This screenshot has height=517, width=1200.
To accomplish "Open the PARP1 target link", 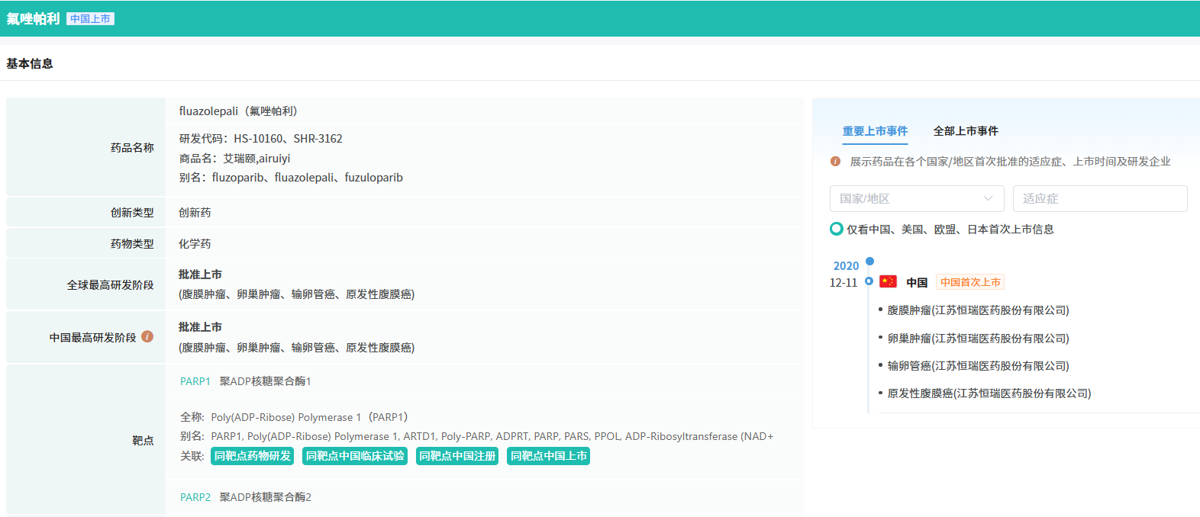I will [x=195, y=381].
